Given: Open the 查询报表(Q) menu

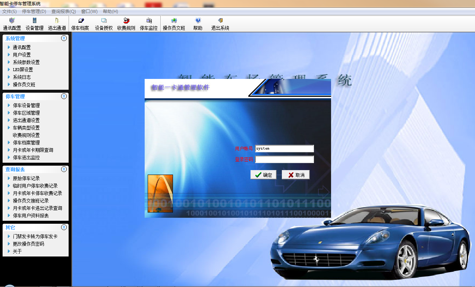Looking at the screenshot, I should 63,12.
